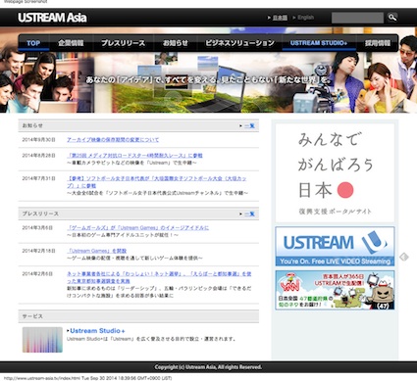
Task: Click the USTREAM Asia logo
Action: [52, 18]
